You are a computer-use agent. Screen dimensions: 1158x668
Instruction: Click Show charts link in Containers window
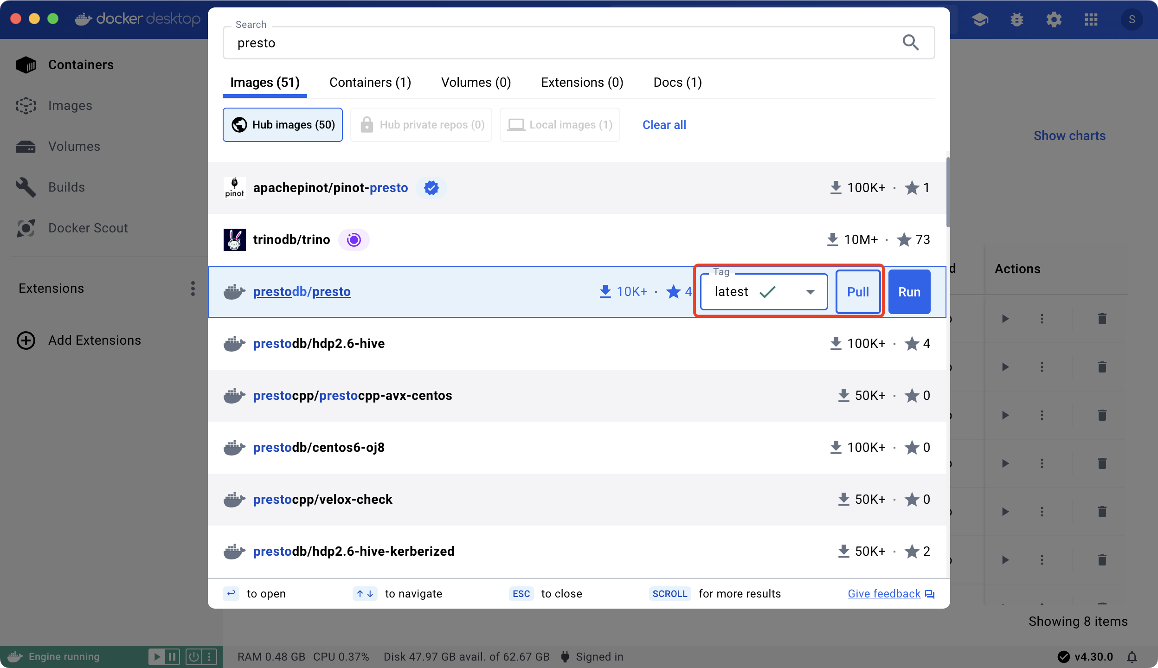[x=1069, y=136]
